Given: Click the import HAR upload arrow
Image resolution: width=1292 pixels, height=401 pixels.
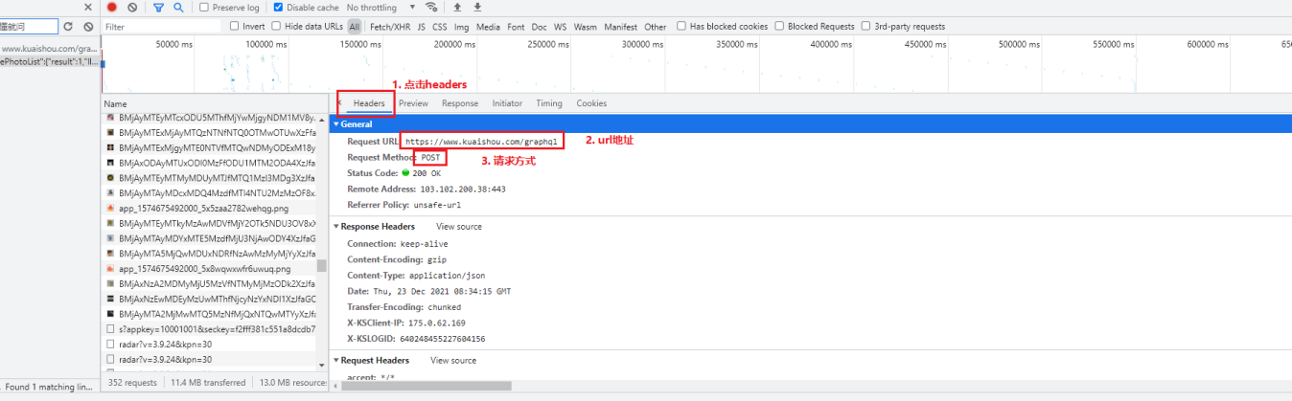Looking at the screenshot, I should [x=457, y=8].
